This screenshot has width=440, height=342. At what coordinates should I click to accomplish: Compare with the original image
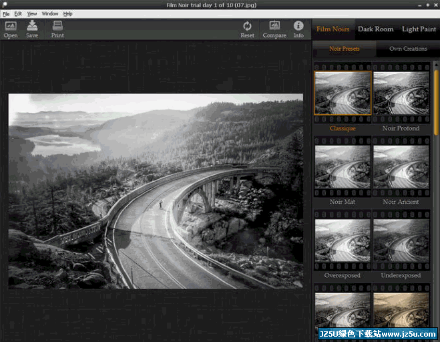tap(274, 29)
